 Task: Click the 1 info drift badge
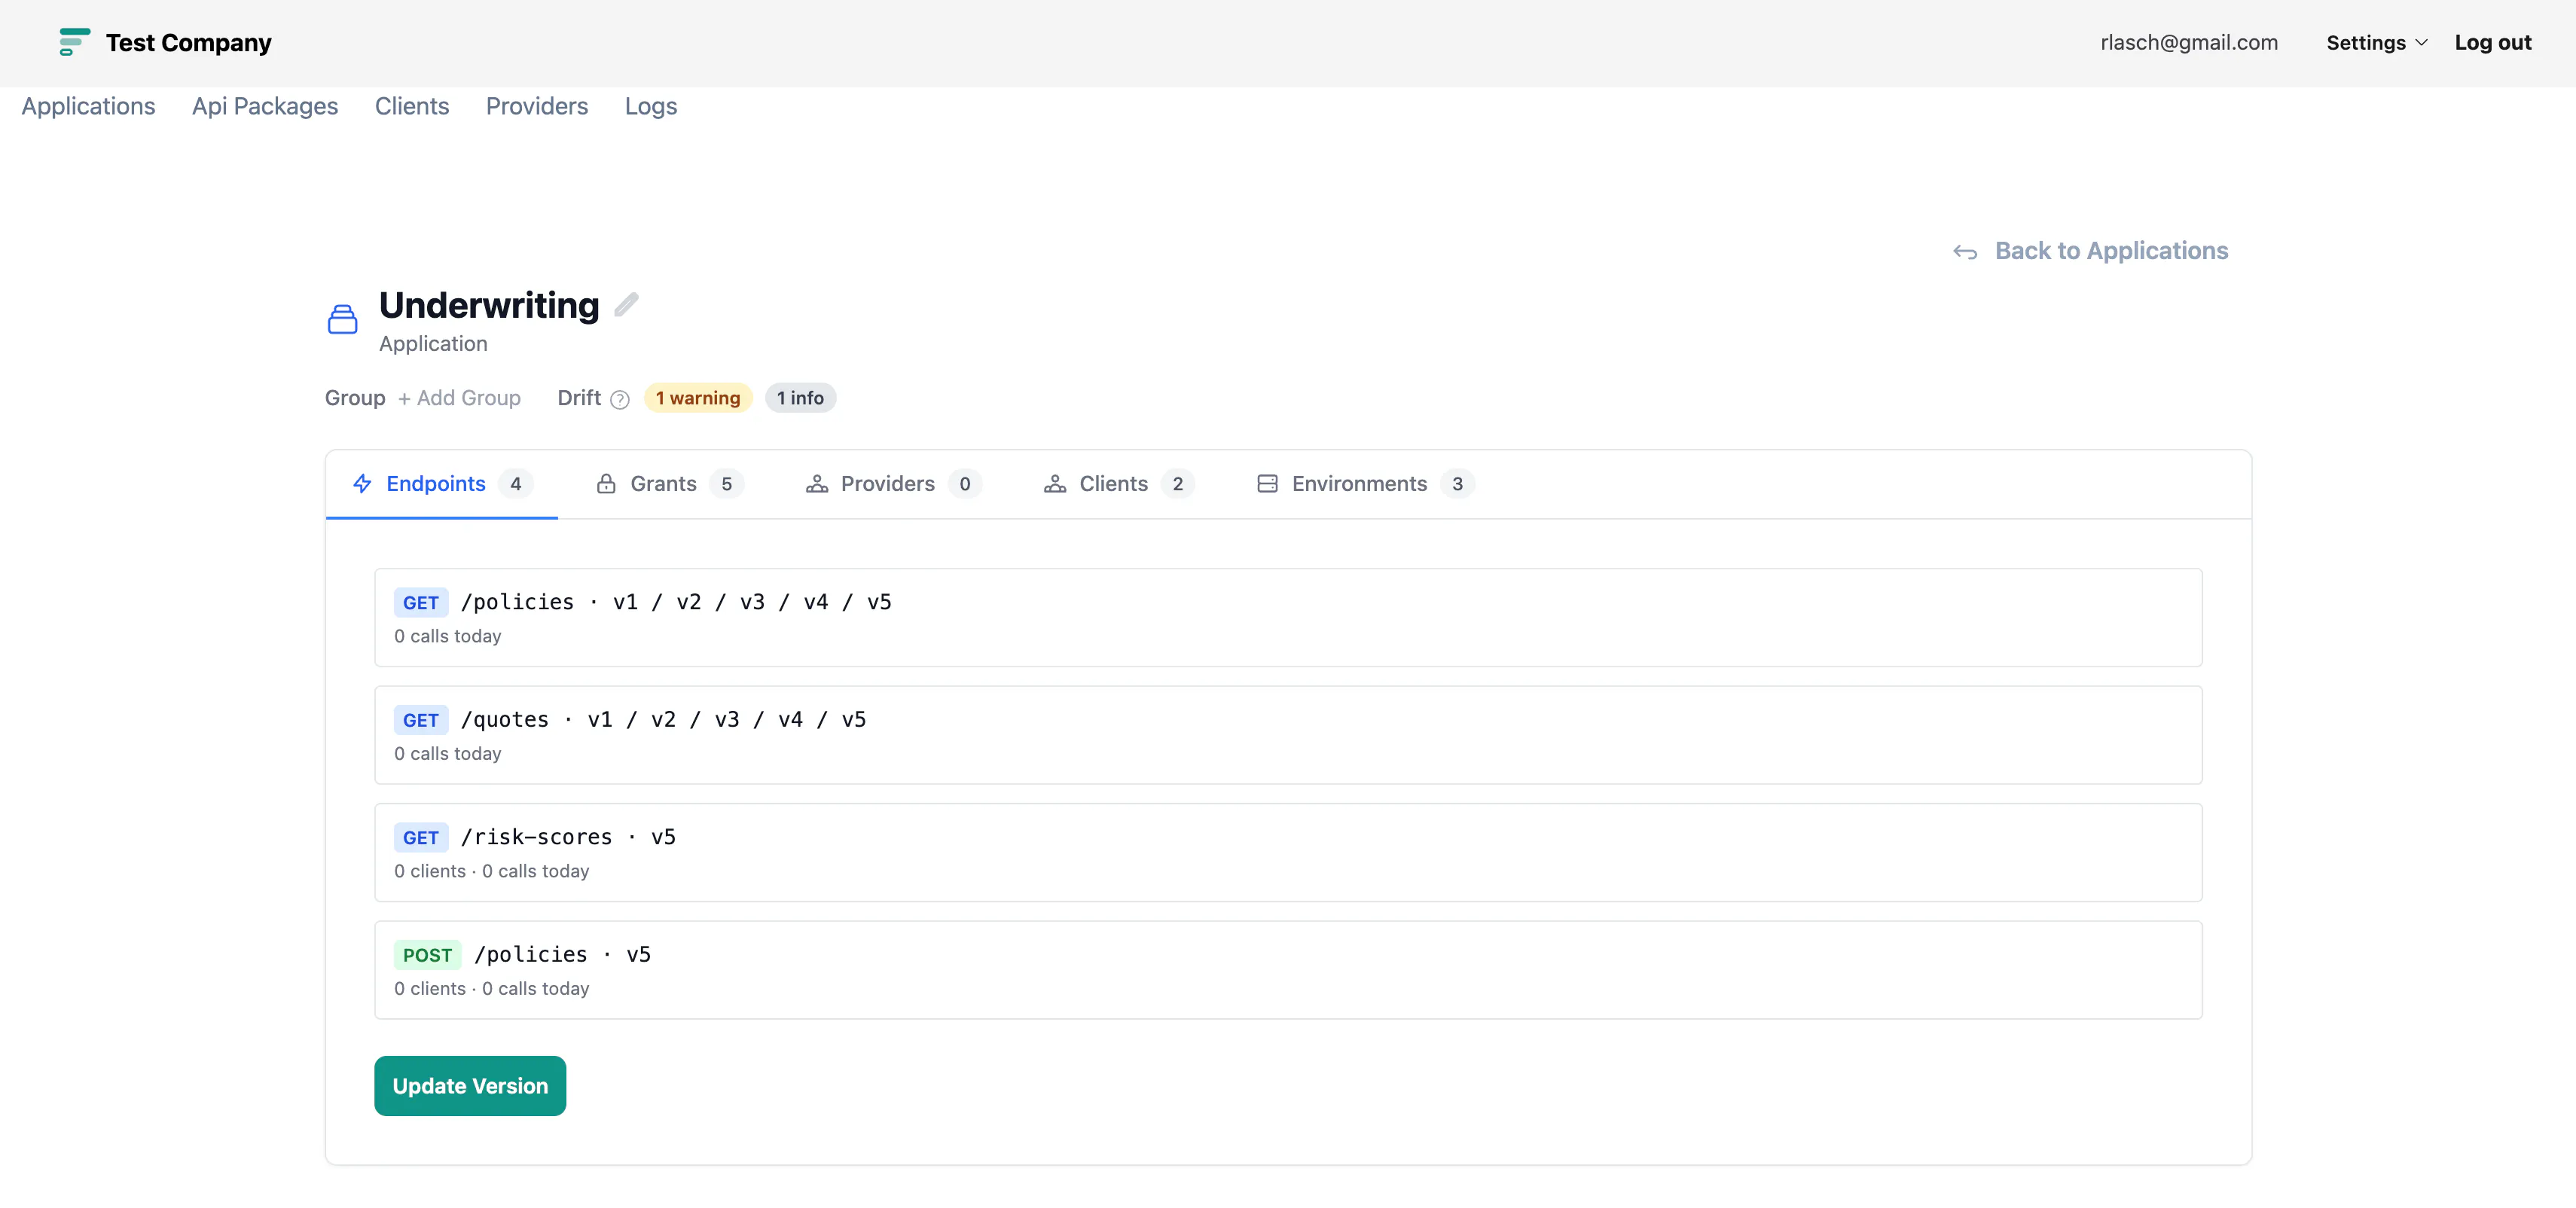[x=800, y=398]
